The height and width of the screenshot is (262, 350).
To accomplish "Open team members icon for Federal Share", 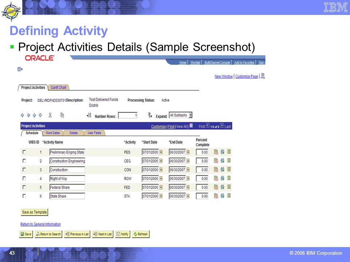I will [x=222, y=187].
